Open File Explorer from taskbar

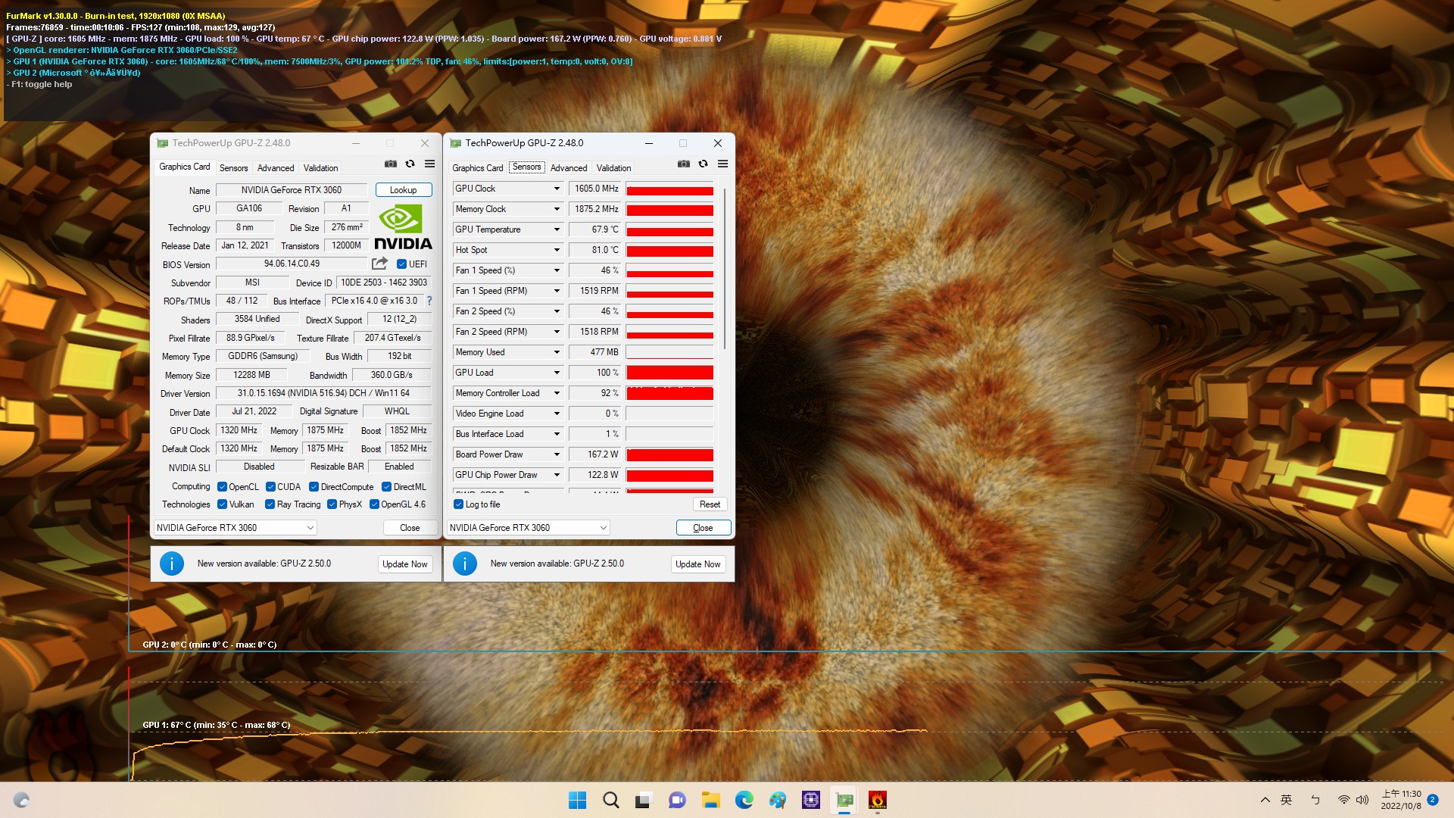click(710, 800)
